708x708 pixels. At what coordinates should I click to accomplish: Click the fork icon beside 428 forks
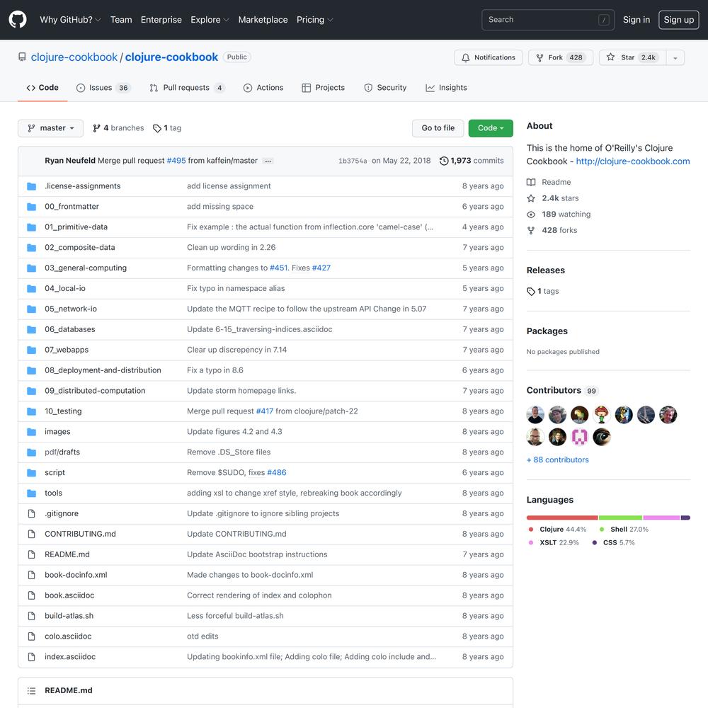click(531, 230)
